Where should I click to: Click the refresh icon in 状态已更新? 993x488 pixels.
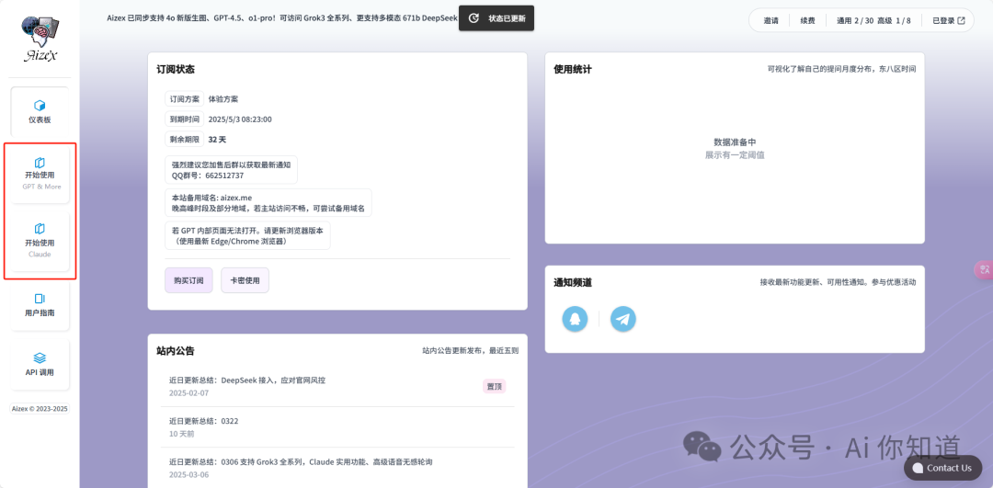[474, 18]
